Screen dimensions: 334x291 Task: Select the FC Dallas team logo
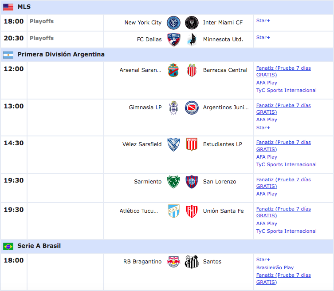pos(173,40)
